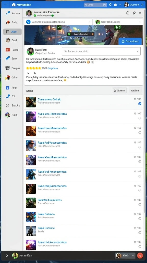Open the user dropdown in the bottom bar

click(x=125, y=256)
